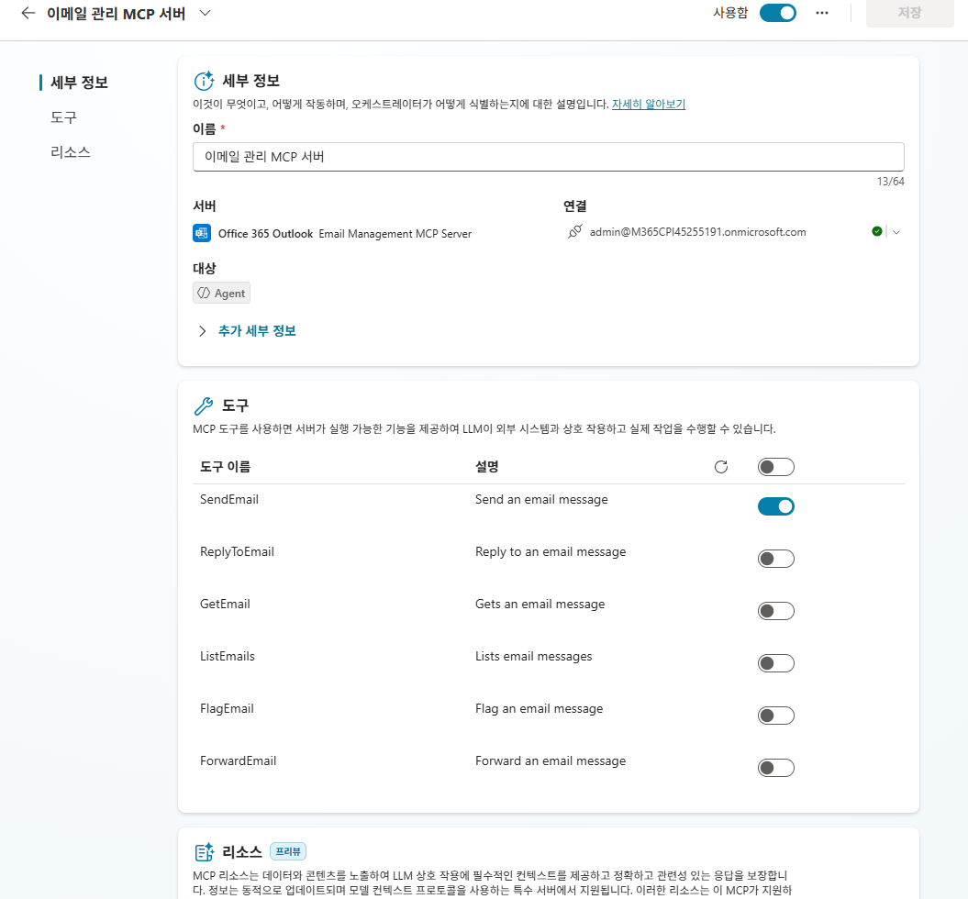
Task: Click the ReplyToEmail tool name
Action: click(x=237, y=552)
